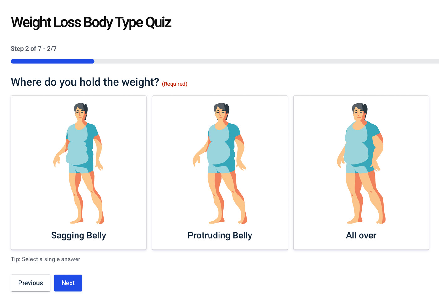Go back with the Previous button
This screenshot has height=304, width=439.
click(x=30, y=283)
